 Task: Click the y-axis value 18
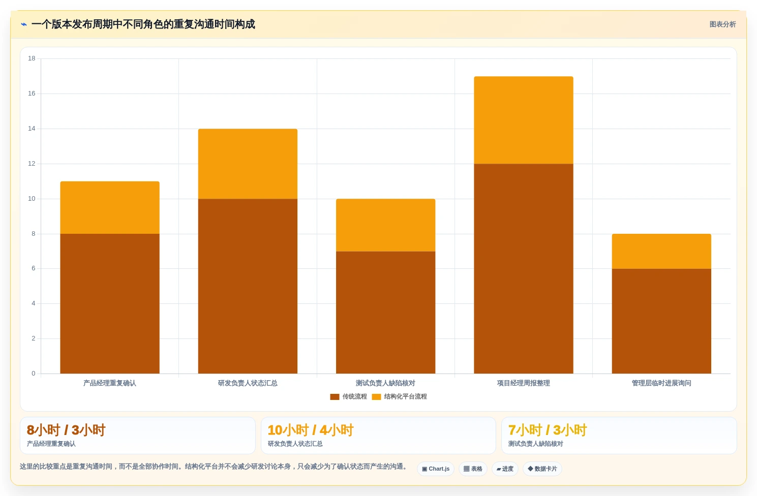point(32,58)
